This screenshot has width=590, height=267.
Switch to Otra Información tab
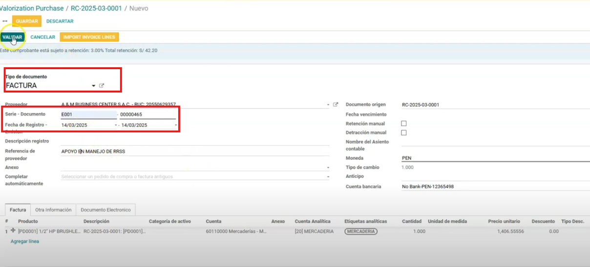pyautogui.click(x=53, y=210)
